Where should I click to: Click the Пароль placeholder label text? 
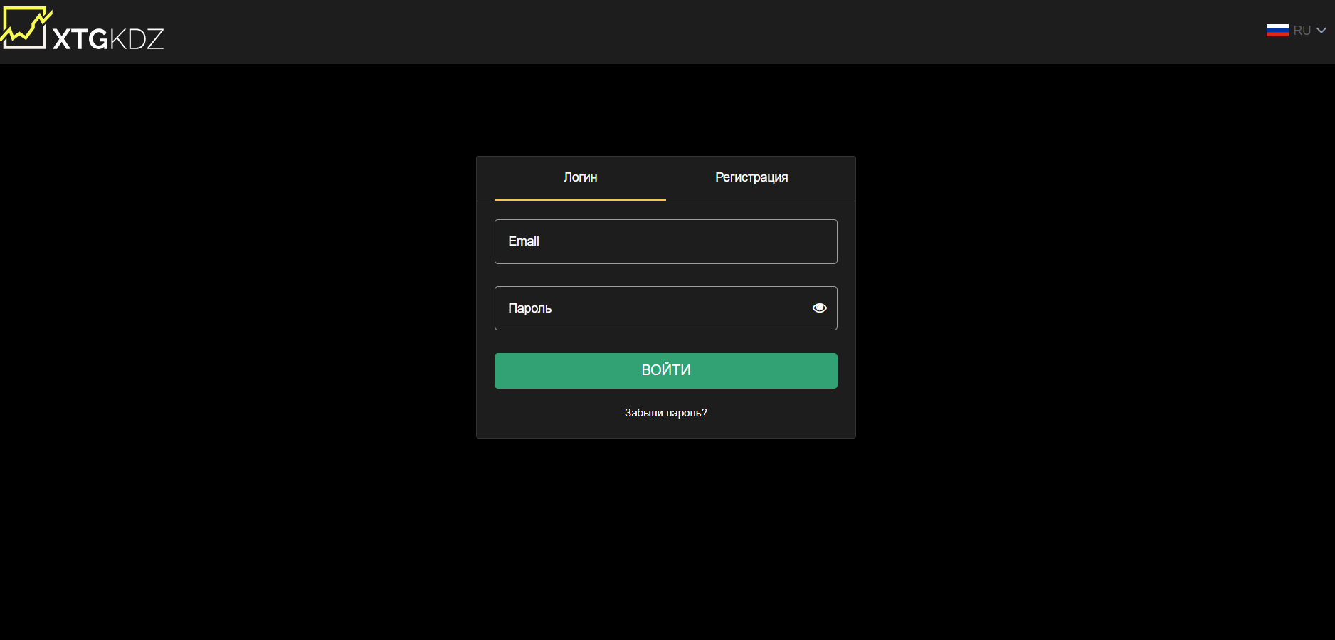tap(529, 308)
